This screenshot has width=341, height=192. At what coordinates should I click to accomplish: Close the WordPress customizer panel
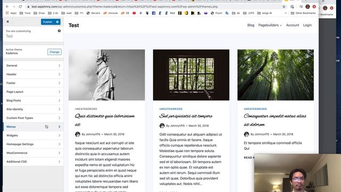click(x=7, y=22)
